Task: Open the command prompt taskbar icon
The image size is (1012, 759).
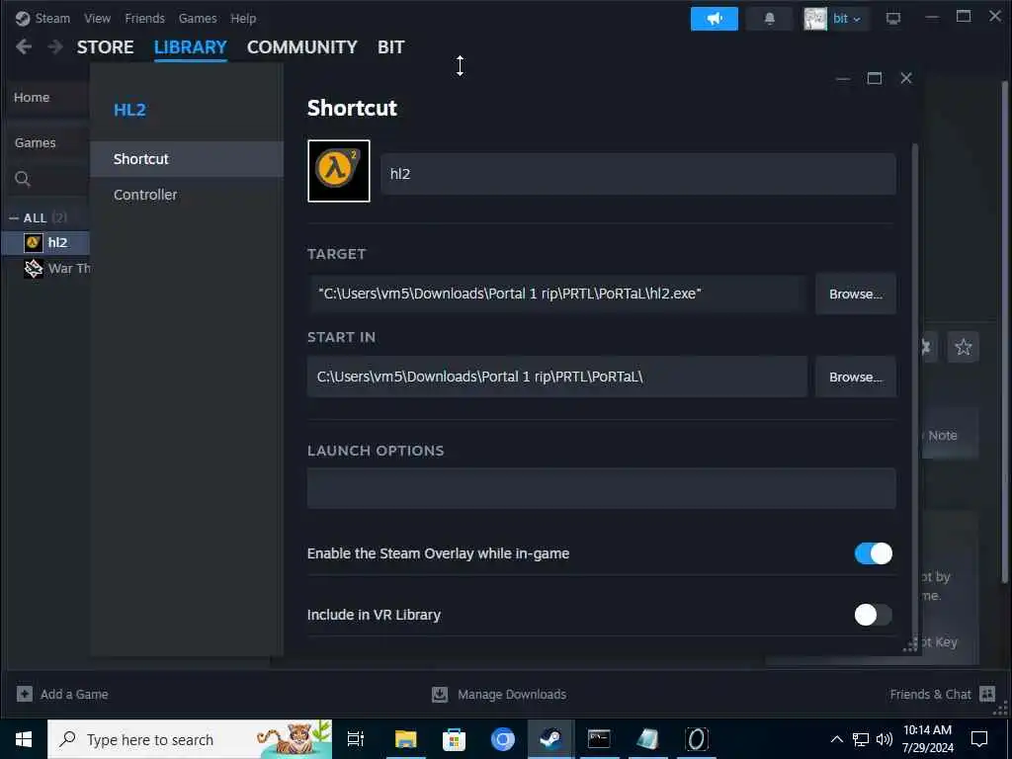Action: [x=599, y=739]
